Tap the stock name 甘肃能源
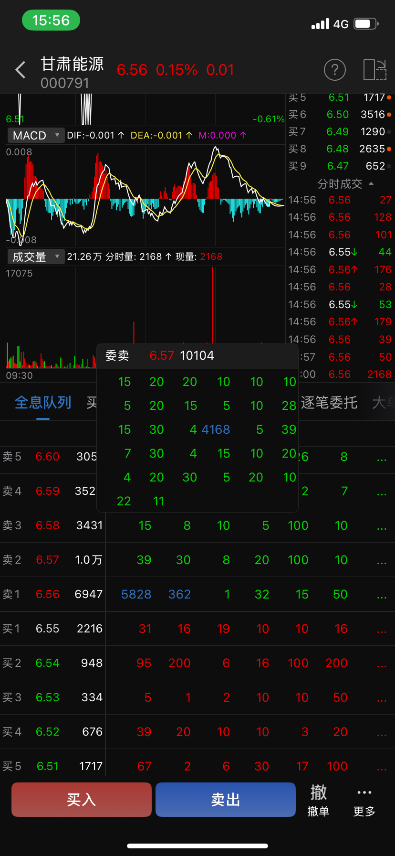Viewport: 395px width, 856px height. tap(72, 64)
